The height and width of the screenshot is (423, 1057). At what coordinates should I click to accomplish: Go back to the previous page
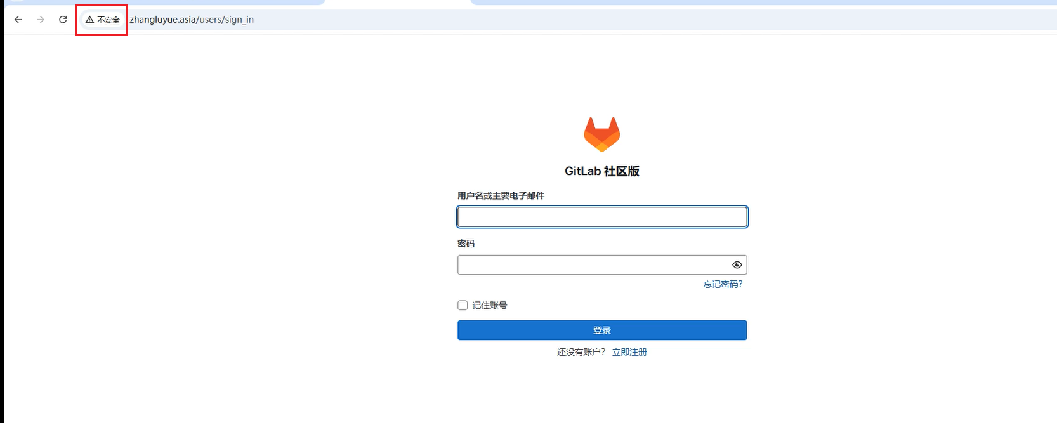tap(18, 20)
